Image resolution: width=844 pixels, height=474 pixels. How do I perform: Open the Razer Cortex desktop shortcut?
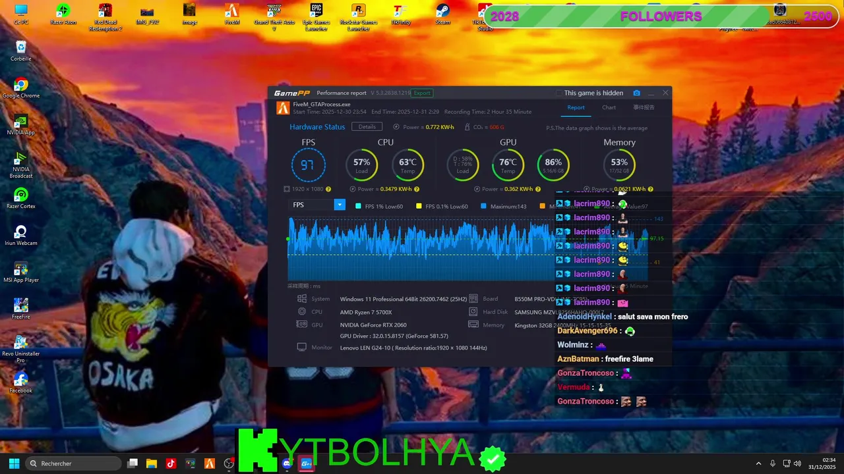coord(21,198)
